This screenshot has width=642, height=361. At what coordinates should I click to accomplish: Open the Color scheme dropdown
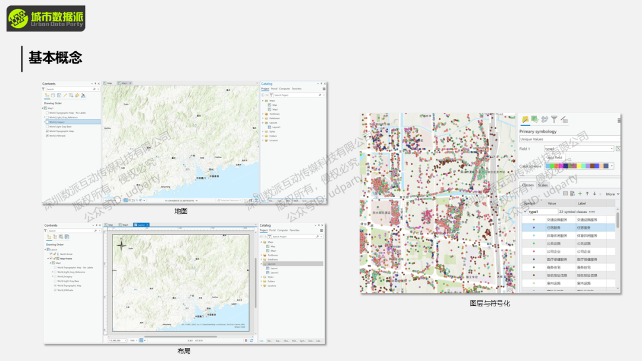click(612, 166)
